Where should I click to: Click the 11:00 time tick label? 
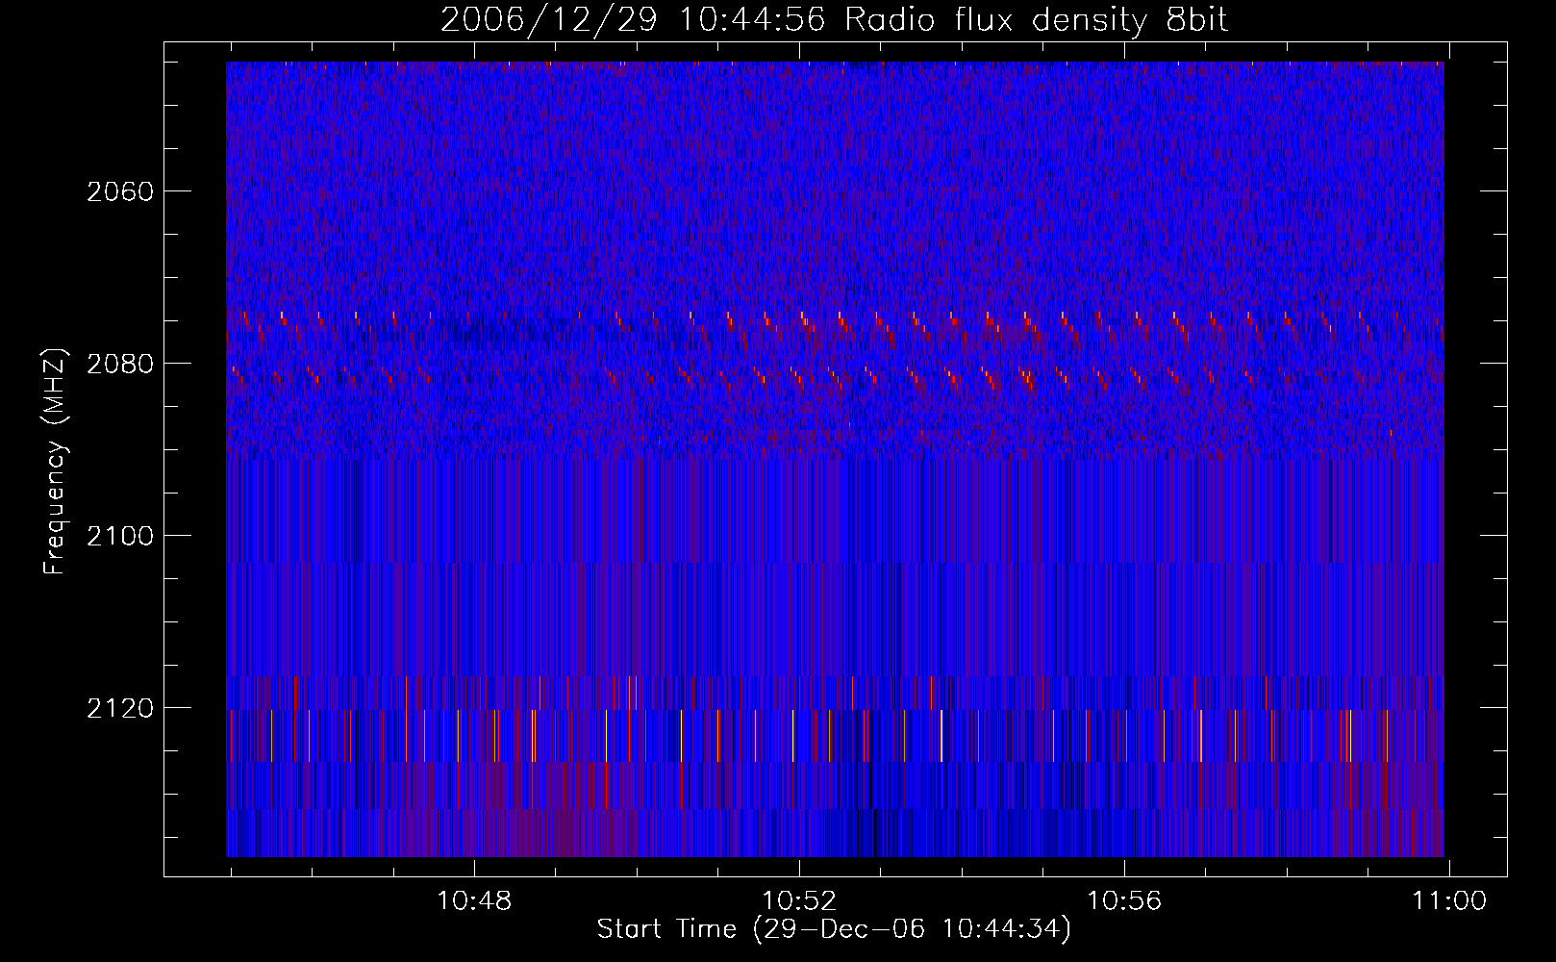(1449, 901)
